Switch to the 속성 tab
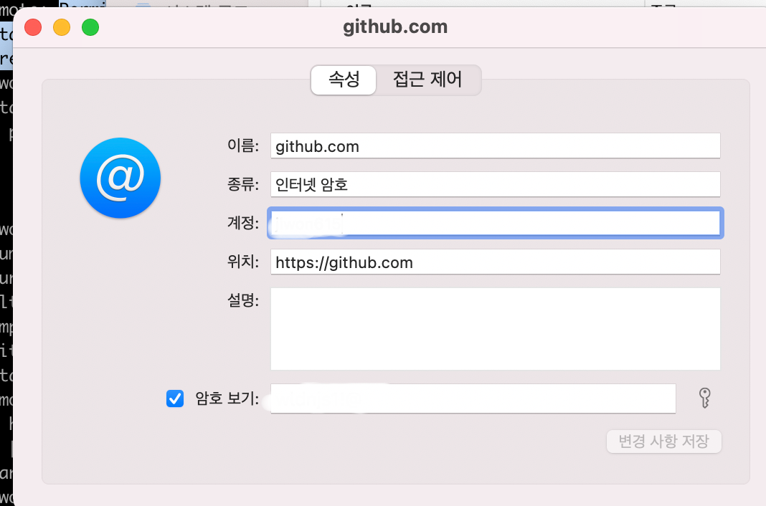Viewport: 766px width, 506px height. (x=344, y=80)
